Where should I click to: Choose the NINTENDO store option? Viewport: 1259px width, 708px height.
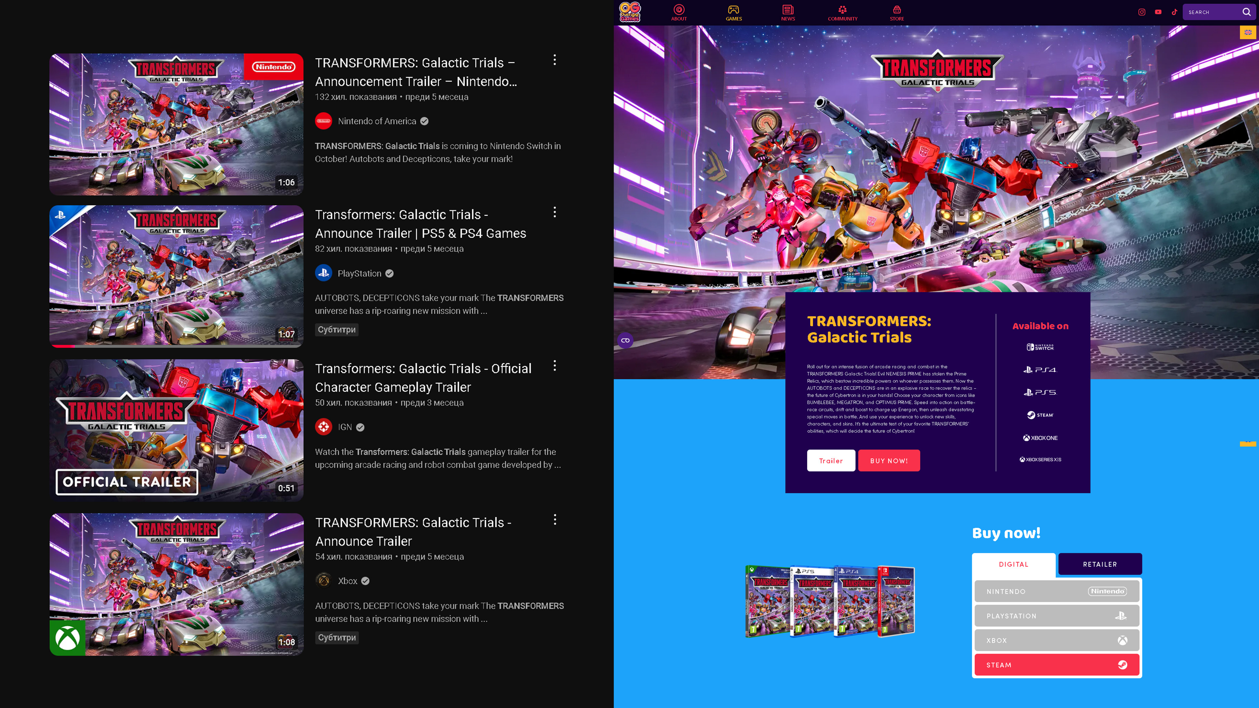[x=1057, y=591]
